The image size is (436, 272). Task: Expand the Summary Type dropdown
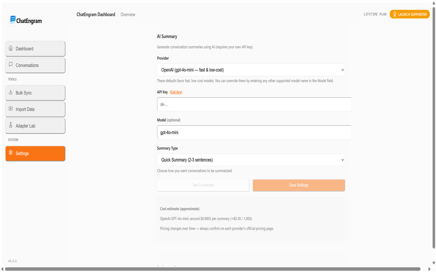click(251, 160)
